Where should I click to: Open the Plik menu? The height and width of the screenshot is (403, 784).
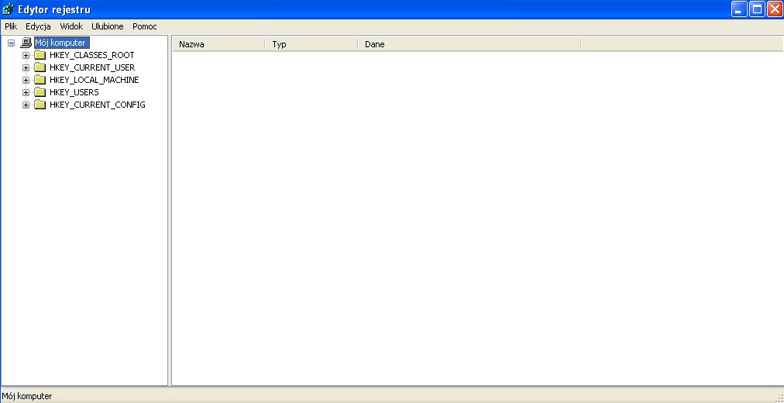11,26
